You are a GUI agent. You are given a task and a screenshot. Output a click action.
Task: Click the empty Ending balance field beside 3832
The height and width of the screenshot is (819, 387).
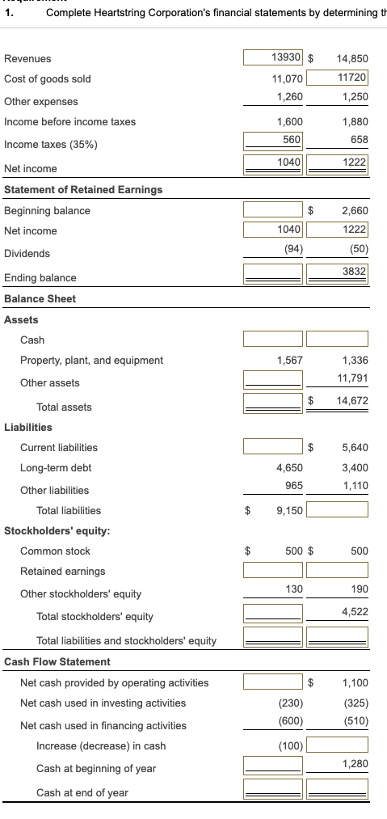point(273,272)
